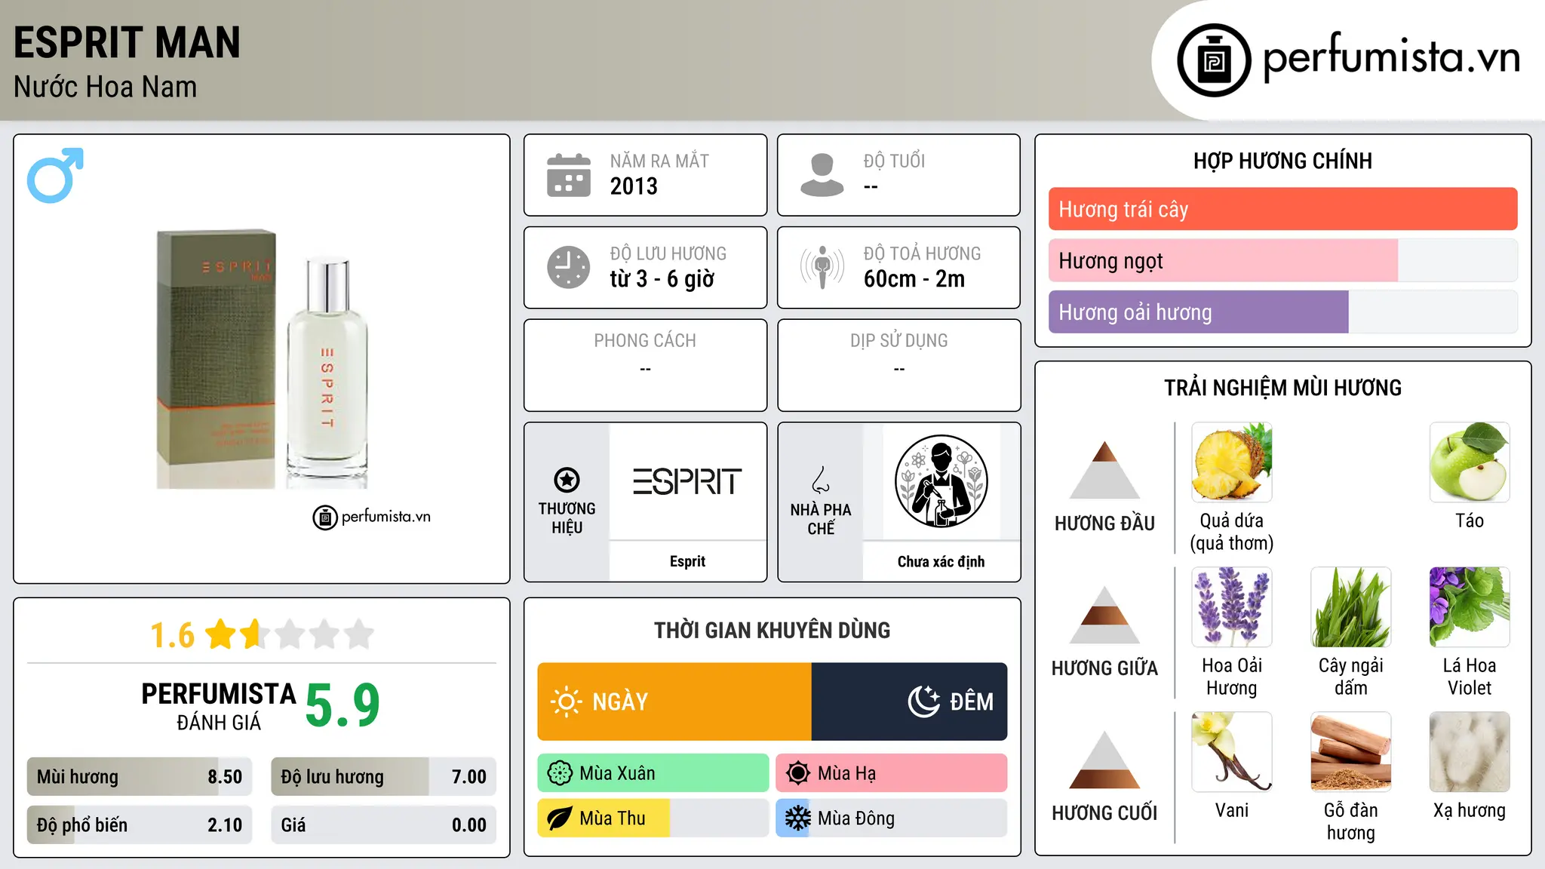Click the star badge icon above Thương hiệu
The width and height of the screenshot is (1545, 869).
click(567, 480)
